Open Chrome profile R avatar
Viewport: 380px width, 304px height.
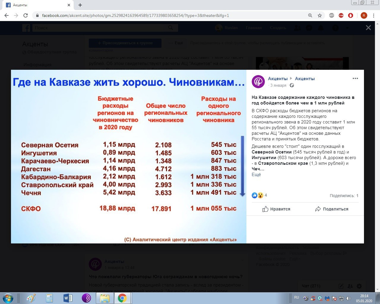[364, 15]
